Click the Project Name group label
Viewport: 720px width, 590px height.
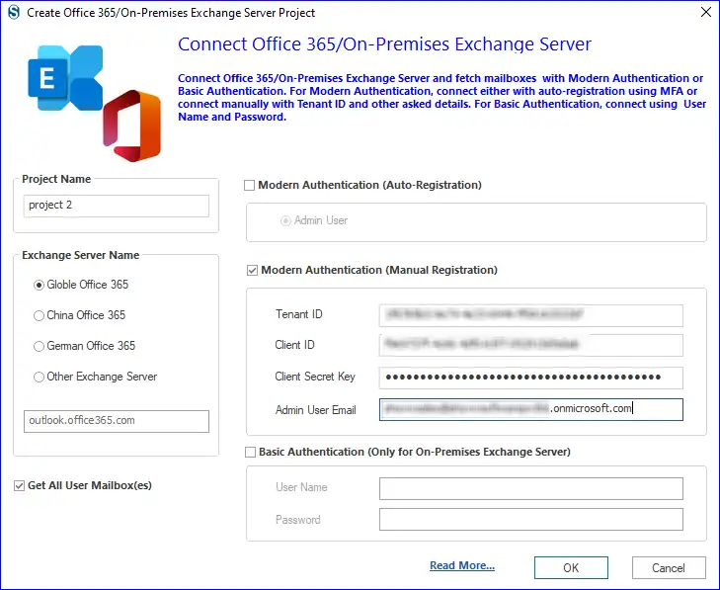(x=56, y=179)
